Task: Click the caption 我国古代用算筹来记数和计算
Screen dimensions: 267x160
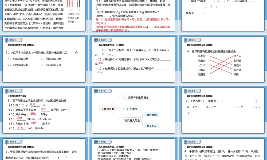Action: click(73, 18)
